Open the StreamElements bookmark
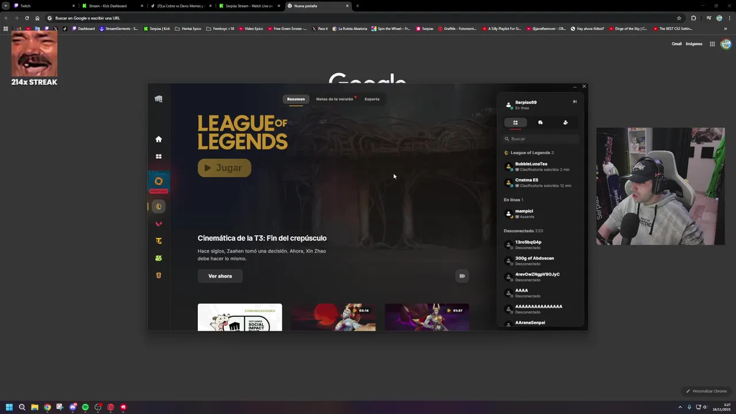 (x=118, y=28)
